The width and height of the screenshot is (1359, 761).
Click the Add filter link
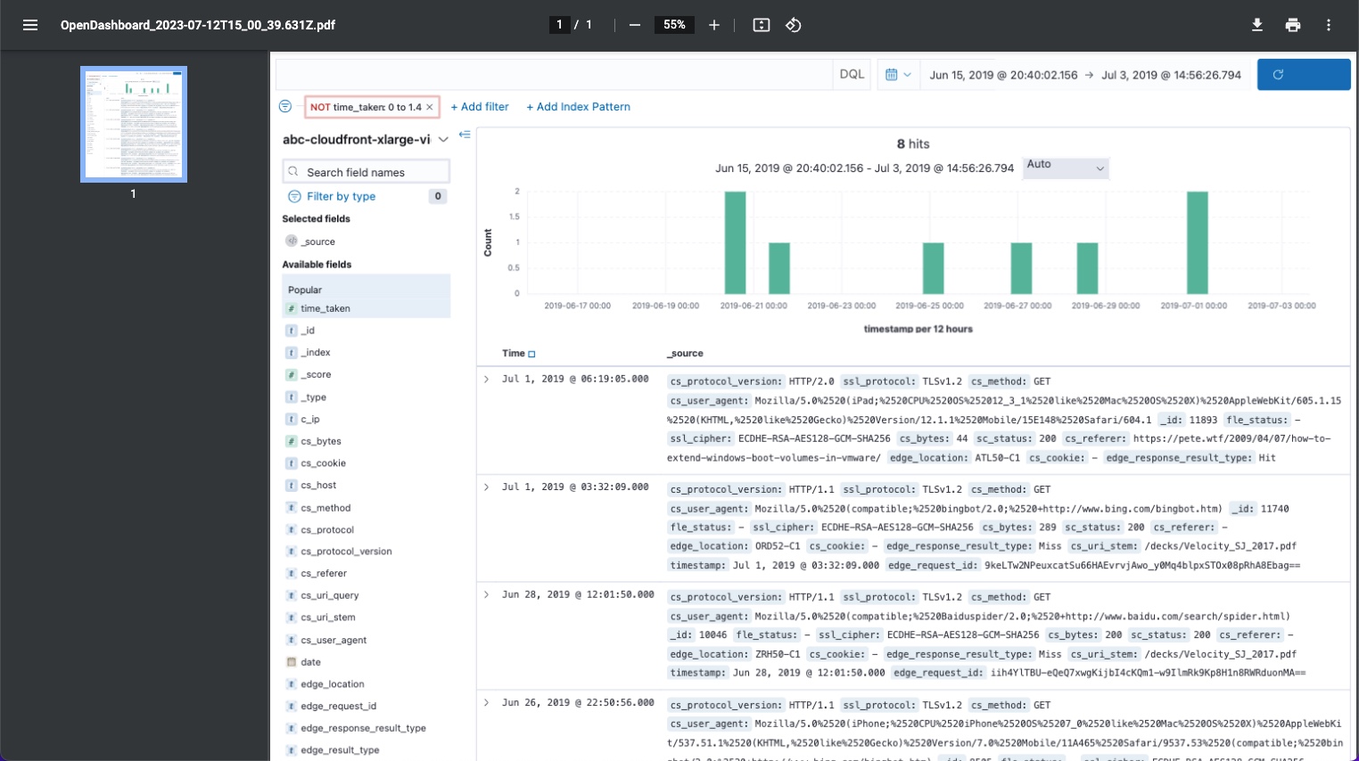[480, 107]
